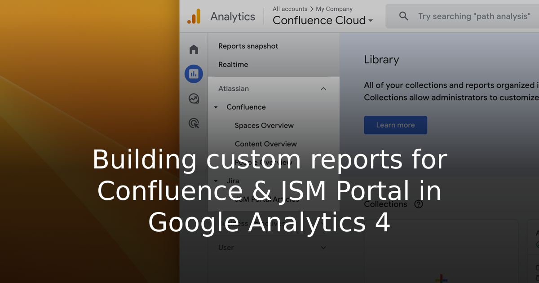The image size is (539, 283).
Task: Open the Collections help question-mark icon
Action: tap(418, 204)
